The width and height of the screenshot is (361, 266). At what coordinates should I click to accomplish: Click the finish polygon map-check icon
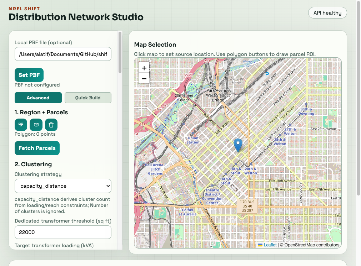click(x=36, y=125)
